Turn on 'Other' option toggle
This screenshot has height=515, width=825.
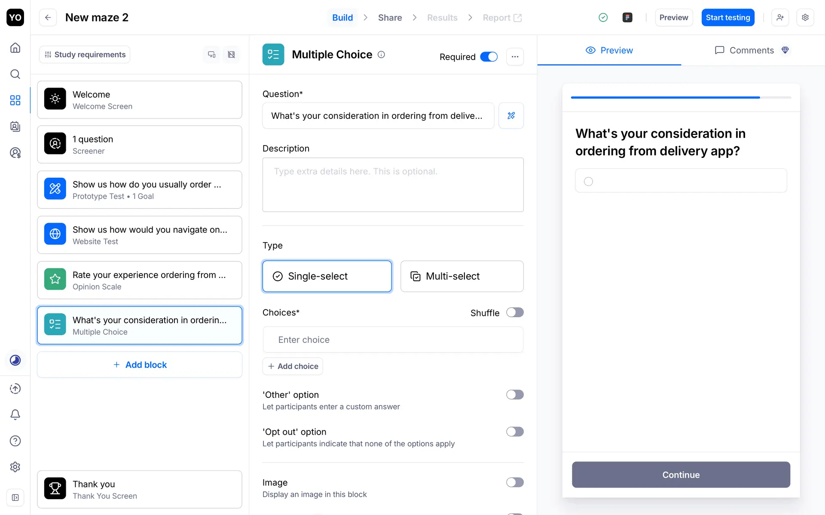point(514,395)
